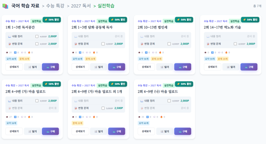Click the view-count icon on 1회 1~3번 독서공간 card
The image size is (266, 144).
pyautogui.click(x=7, y=52)
